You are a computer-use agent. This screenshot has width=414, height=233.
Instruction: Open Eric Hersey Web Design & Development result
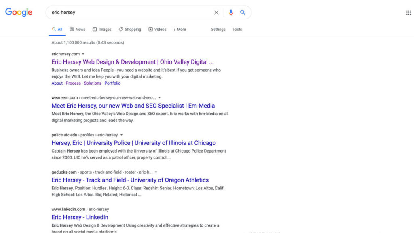coord(132,62)
